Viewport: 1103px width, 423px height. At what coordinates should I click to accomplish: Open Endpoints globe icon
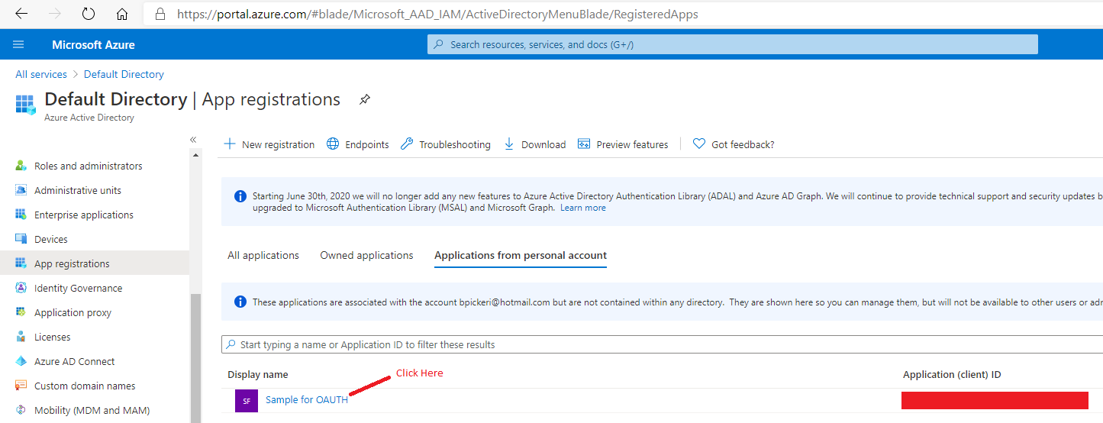[333, 144]
